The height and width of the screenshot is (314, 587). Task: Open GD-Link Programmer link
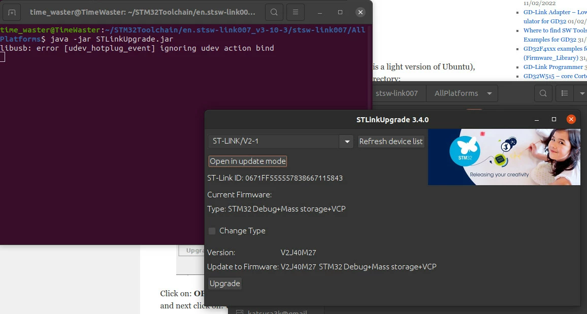pos(553,67)
